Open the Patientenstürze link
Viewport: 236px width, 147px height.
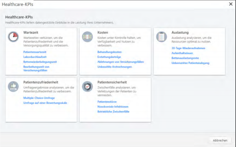pos(107,102)
